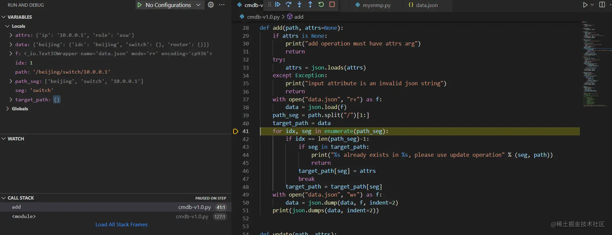Screen dimensions: 612x235
Task: Collapse the Locals scope
Action: [7, 26]
